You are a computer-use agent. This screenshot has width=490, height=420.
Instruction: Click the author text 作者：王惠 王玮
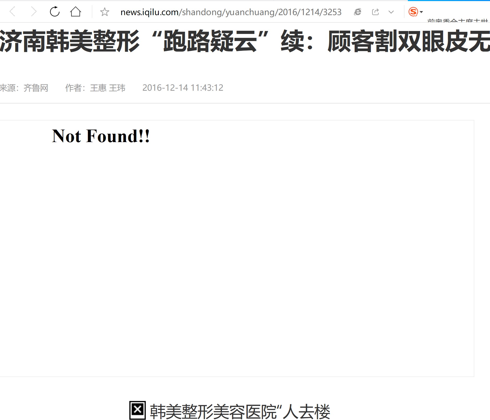point(95,88)
